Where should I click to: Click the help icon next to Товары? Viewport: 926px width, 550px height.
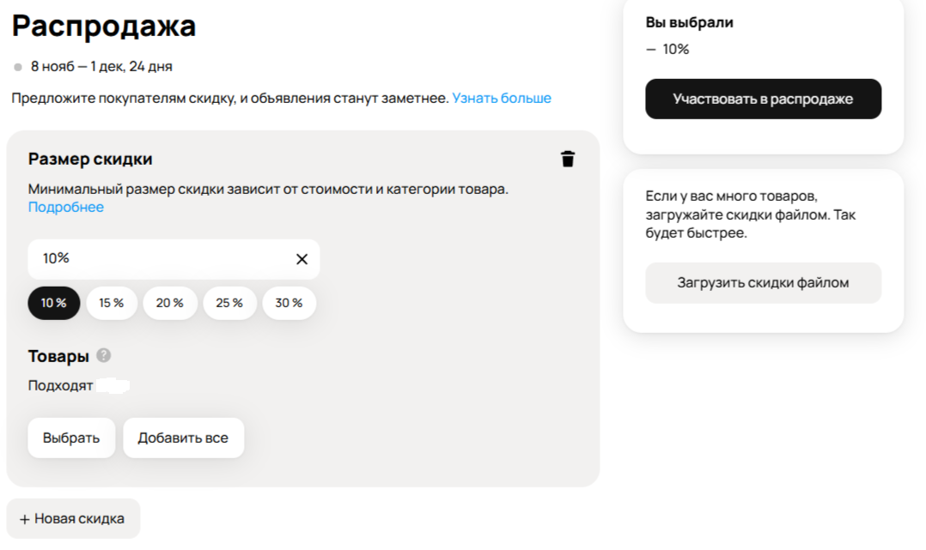pos(104,355)
